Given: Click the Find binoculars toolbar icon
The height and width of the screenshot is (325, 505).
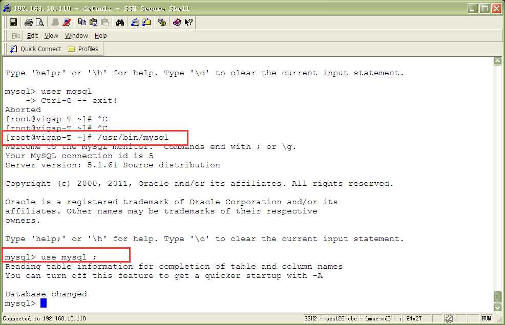Looking at the screenshot, I should point(120,22).
